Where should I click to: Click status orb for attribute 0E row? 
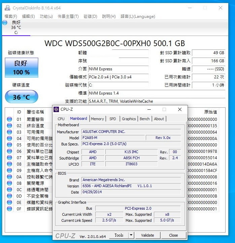point(9,202)
